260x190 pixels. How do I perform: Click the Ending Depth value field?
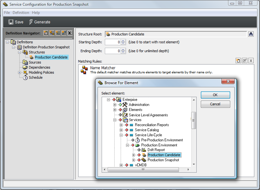(x=113, y=51)
